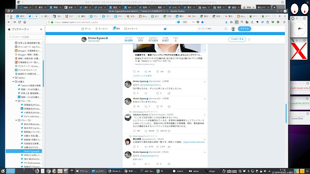Click このスレッドを表示 link

[x=142, y=76]
